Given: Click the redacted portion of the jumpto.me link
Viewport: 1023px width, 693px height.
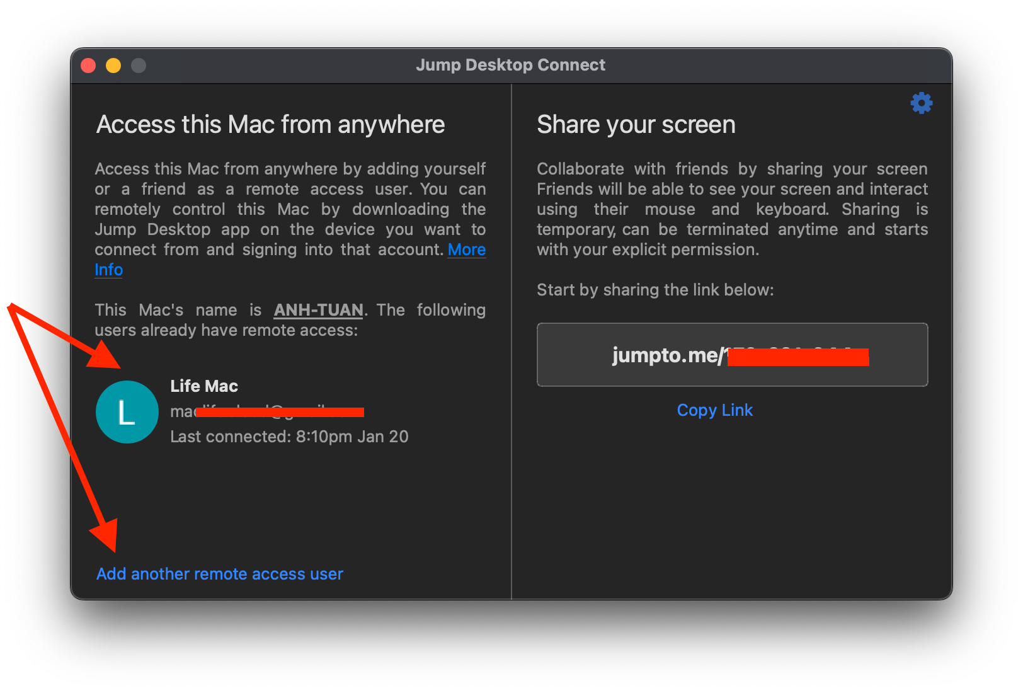Looking at the screenshot, I should pos(797,357).
